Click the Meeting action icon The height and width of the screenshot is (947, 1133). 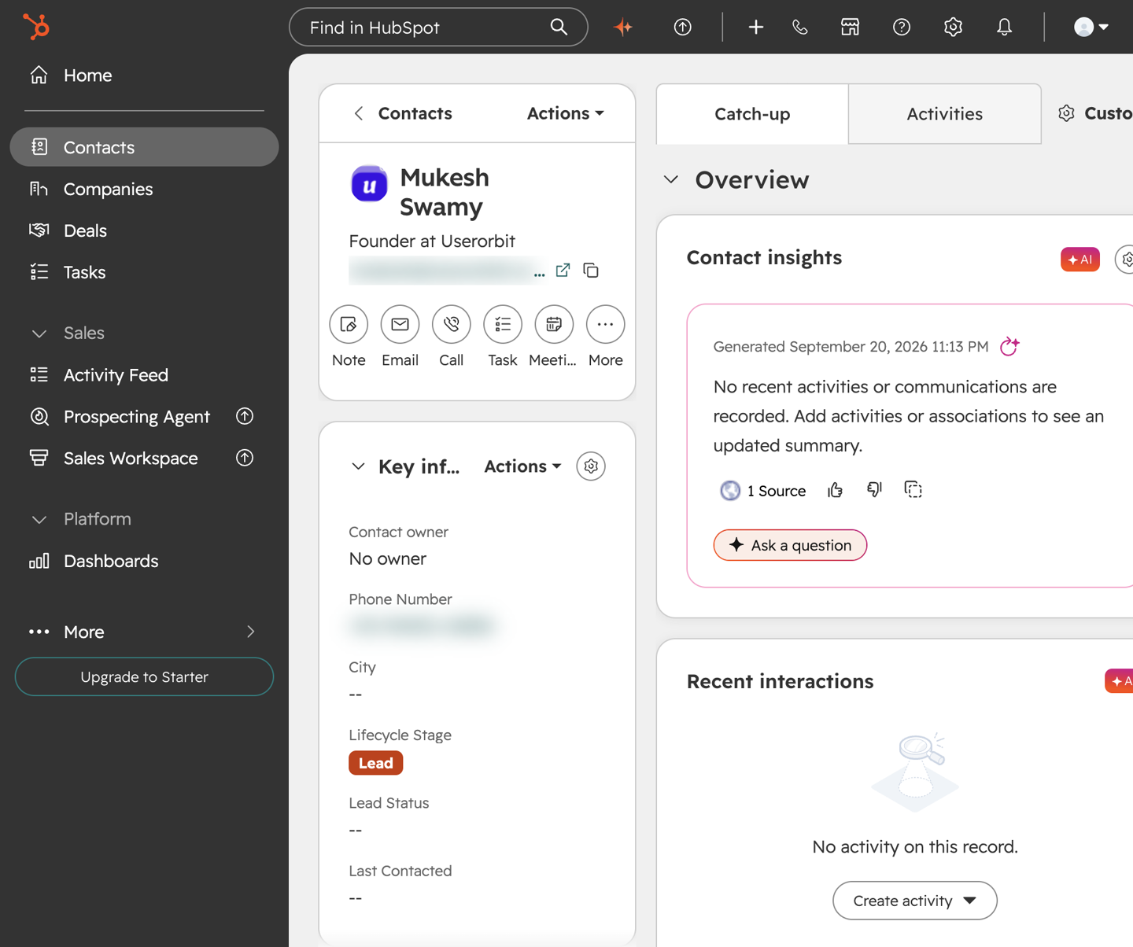[554, 324]
